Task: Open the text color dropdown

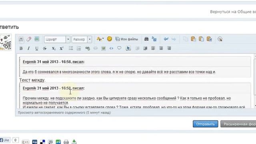Action: [100, 39]
